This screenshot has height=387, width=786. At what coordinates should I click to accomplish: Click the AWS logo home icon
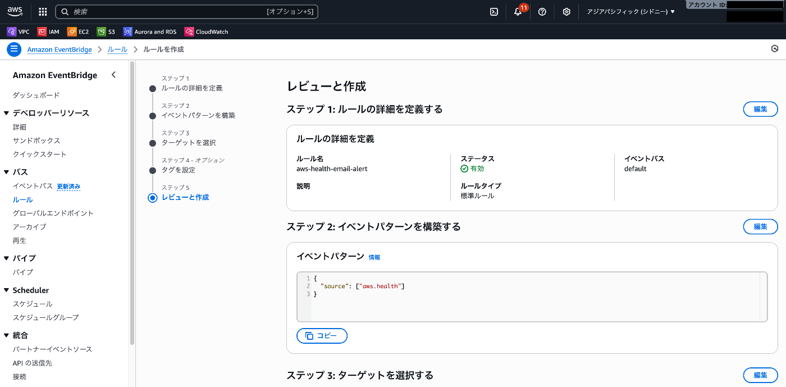pos(15,11)
